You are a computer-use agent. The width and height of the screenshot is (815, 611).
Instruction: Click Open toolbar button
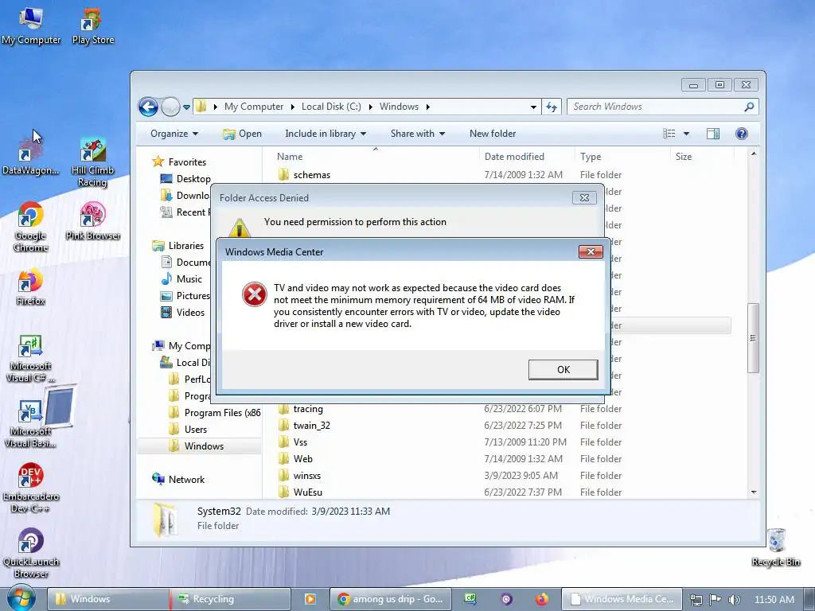coord(242,134)
